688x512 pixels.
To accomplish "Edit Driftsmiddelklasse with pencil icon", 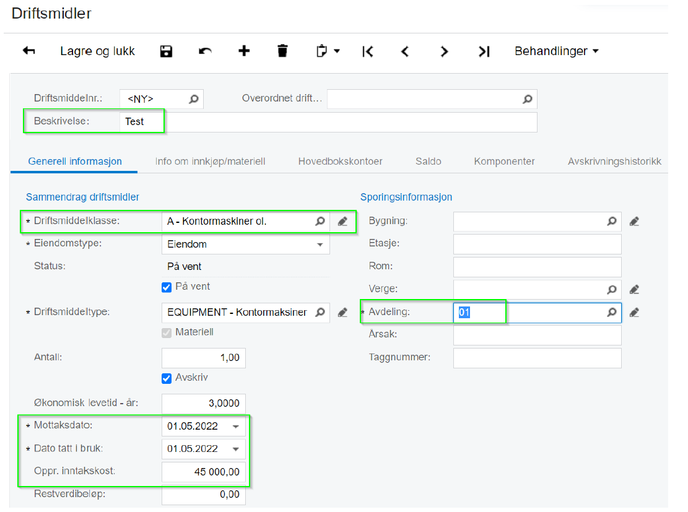I will coord(342,222).
